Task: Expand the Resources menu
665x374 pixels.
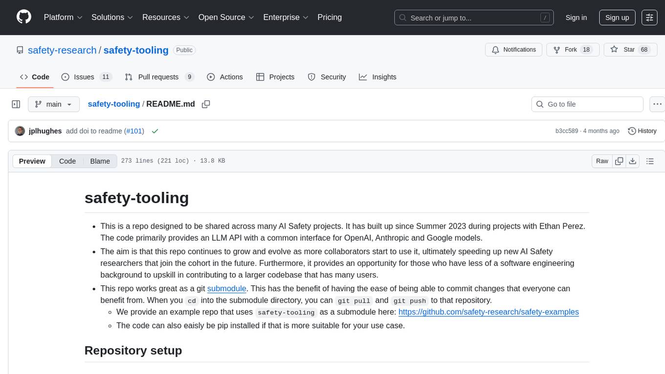Action: (166, 17)
